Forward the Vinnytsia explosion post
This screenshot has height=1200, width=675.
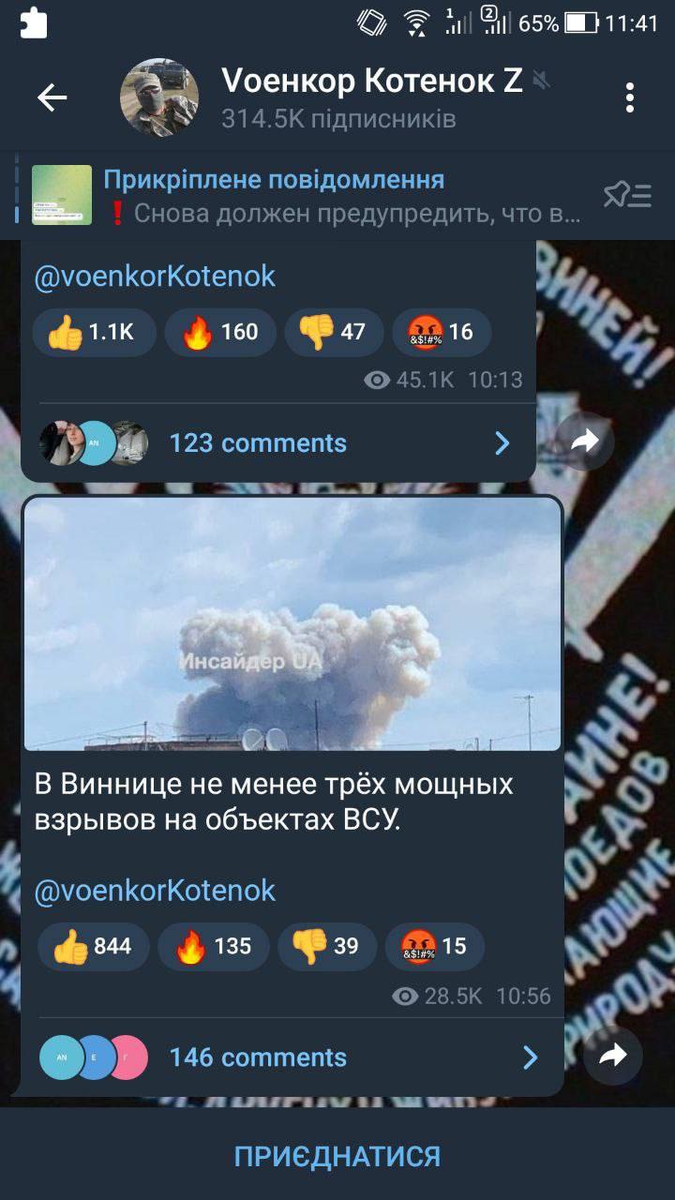coord(612,1057)
